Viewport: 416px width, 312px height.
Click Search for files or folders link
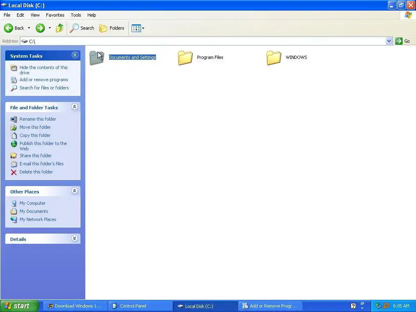pos(44,88)
